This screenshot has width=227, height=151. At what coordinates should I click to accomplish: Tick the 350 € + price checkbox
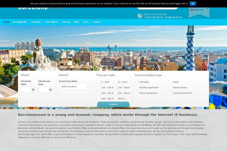click(x=115, y=99)
